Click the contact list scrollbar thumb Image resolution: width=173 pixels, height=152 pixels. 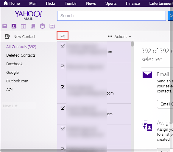(132, 44)
